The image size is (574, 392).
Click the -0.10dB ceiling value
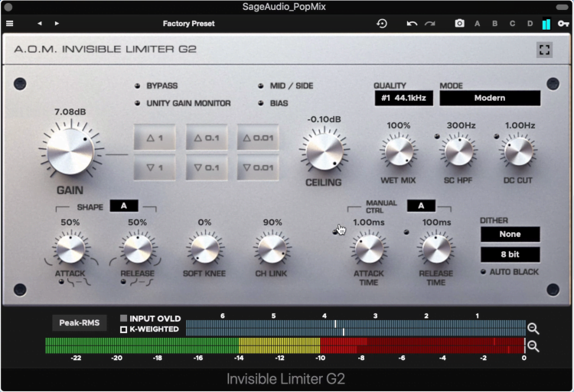click(x=324, y=119)
